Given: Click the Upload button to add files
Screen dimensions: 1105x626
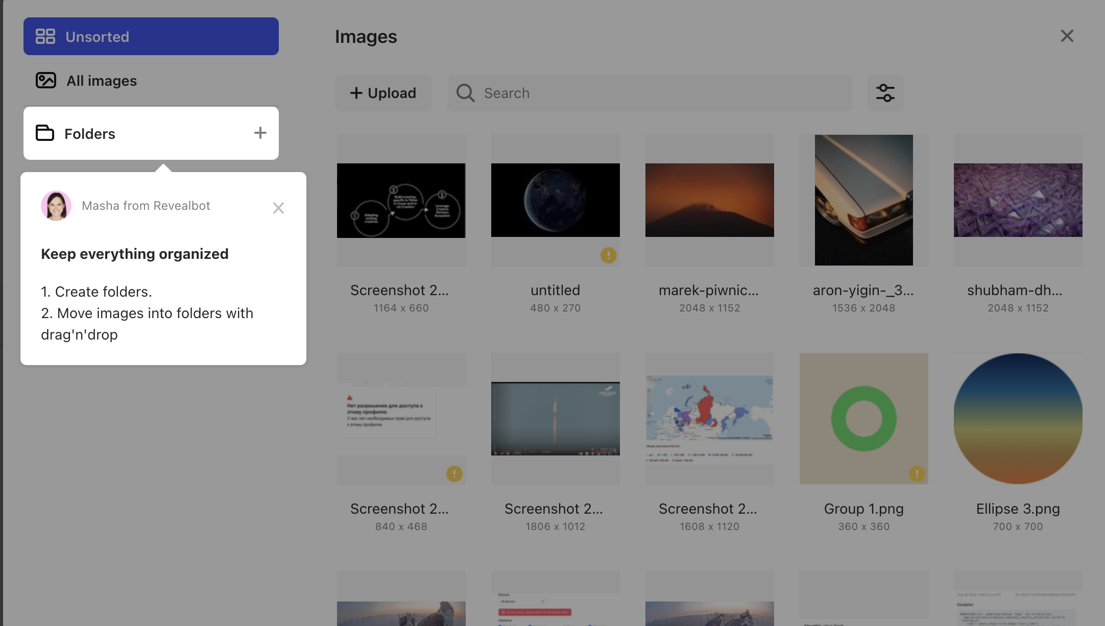Looking at the screenshot, I should 382,92.
